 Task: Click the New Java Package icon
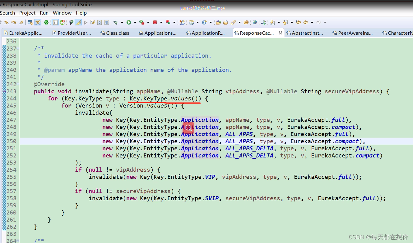click(182, 22)
